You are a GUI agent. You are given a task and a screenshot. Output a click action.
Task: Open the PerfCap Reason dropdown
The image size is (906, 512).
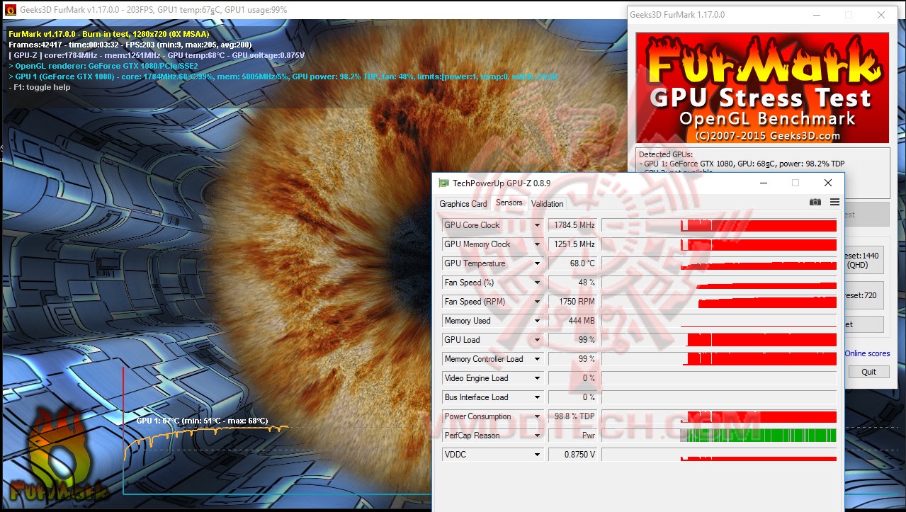537,436
